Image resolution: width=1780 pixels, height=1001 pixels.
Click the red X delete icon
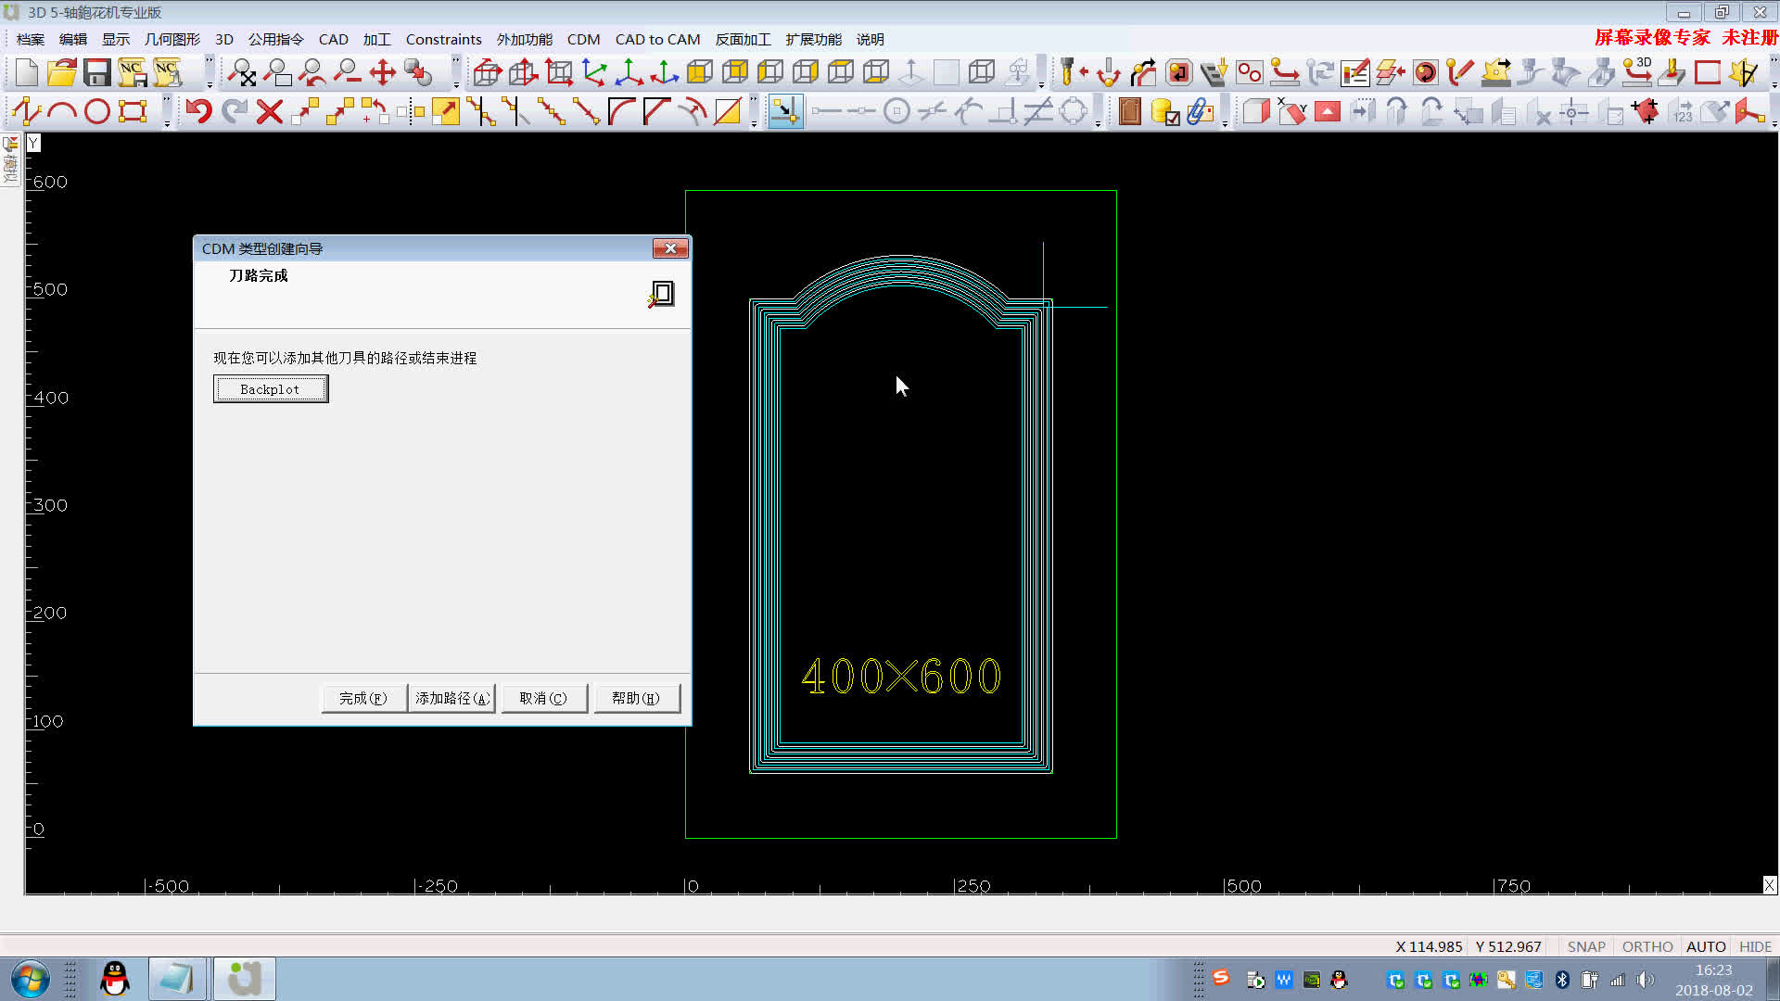pos(269,111)
